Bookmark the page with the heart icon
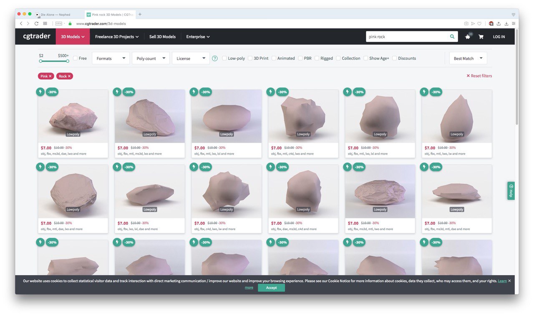 (480, 24)
